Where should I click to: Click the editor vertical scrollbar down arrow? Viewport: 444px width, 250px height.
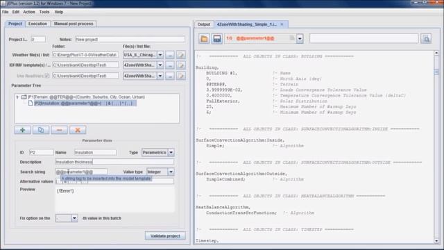[x=436, y=241]
